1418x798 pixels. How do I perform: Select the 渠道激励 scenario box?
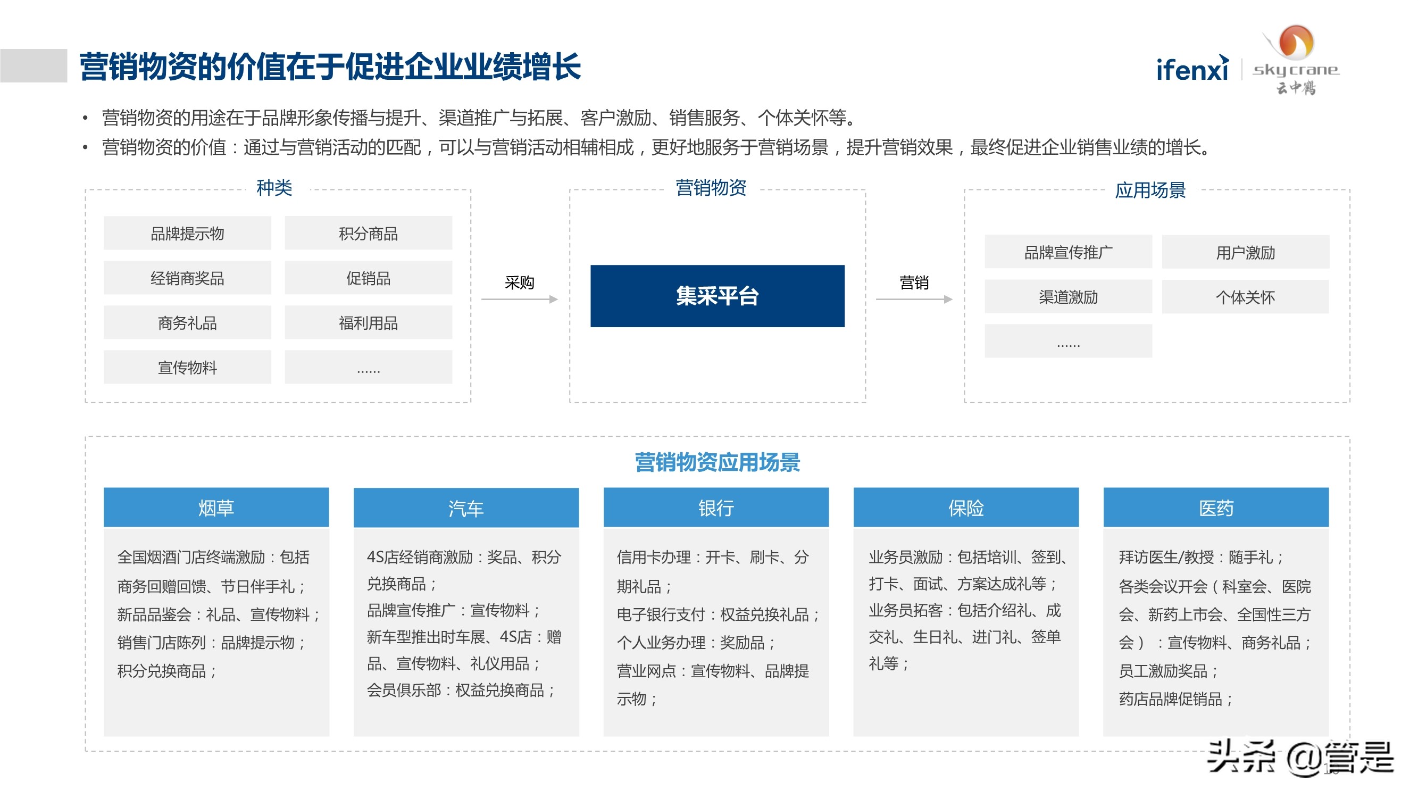pyautogui.click(x=1068, y=297)
